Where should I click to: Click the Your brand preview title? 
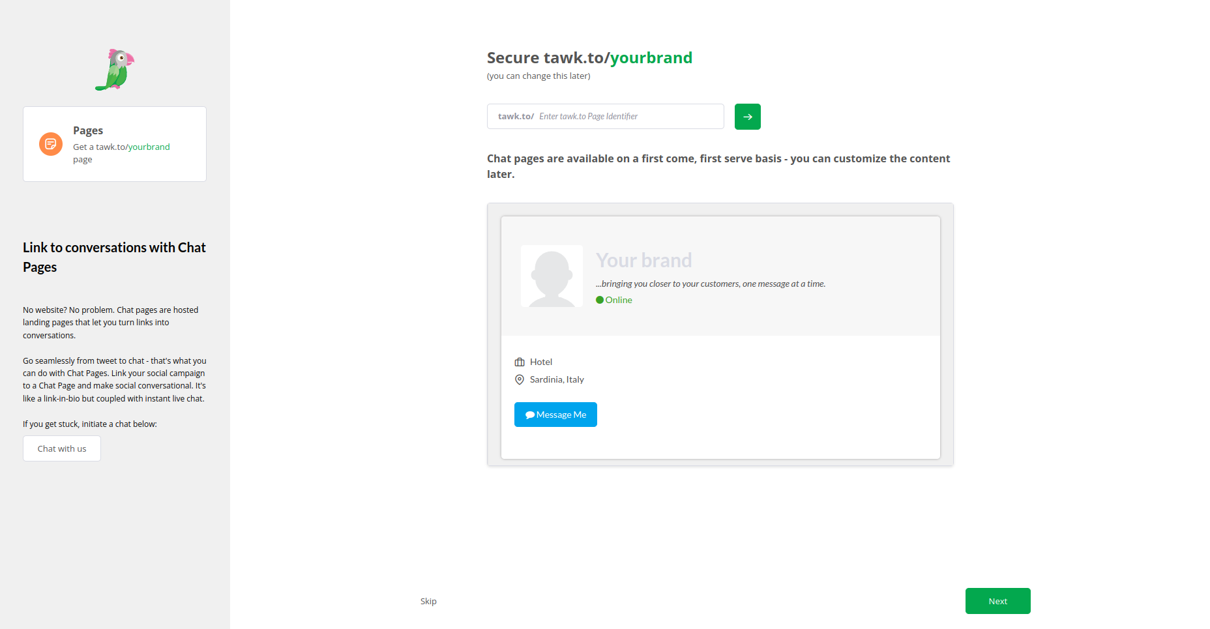click(x=643, y=260)
